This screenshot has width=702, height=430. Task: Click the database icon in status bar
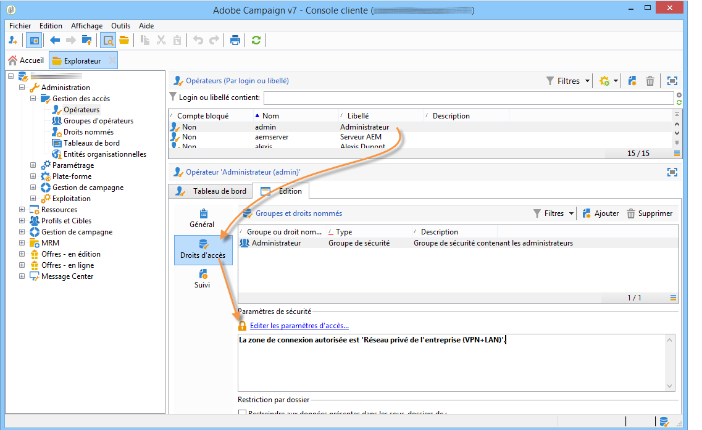(x=664, y=421)
